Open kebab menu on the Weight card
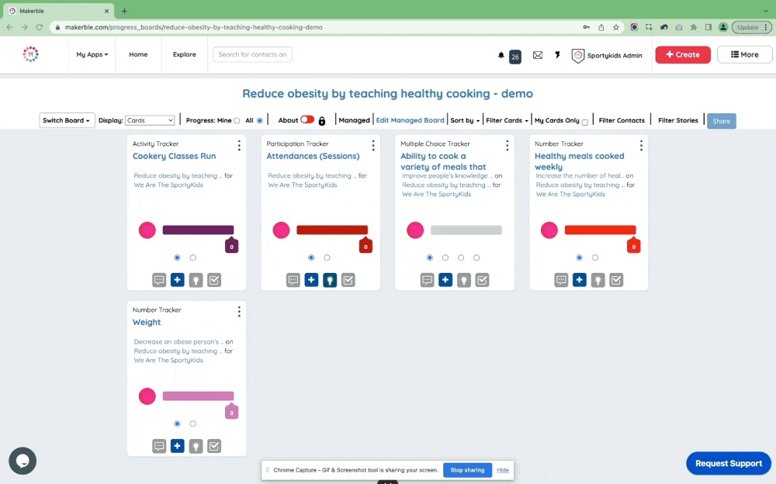 click(239, 311)
